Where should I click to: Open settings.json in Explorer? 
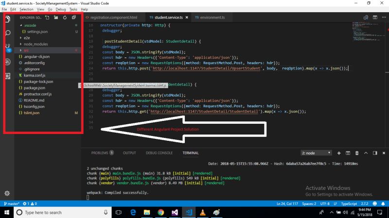[x=37, y=32]
